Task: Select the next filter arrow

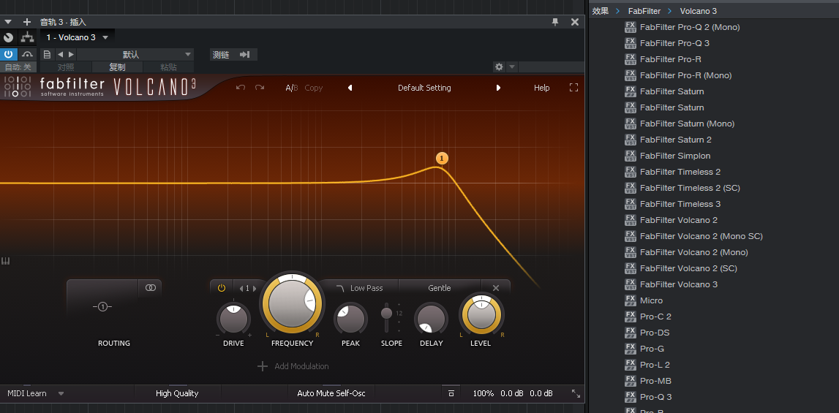Action: [x=254, y=288]
